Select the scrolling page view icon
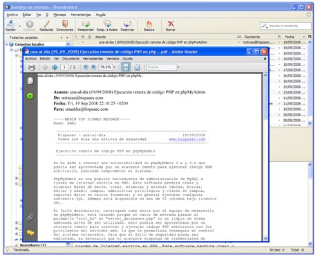Viewport: 318px width, 257px height. (x=126, y=67)
